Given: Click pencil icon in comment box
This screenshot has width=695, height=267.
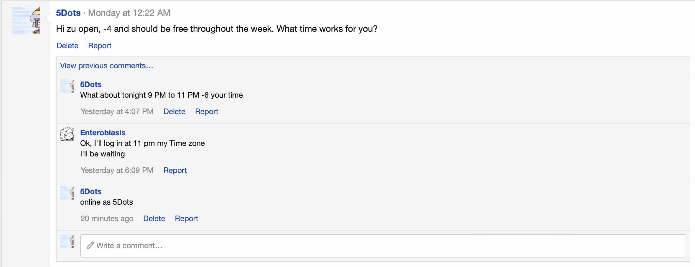Looking at the screenshot, I should [90, 246].
